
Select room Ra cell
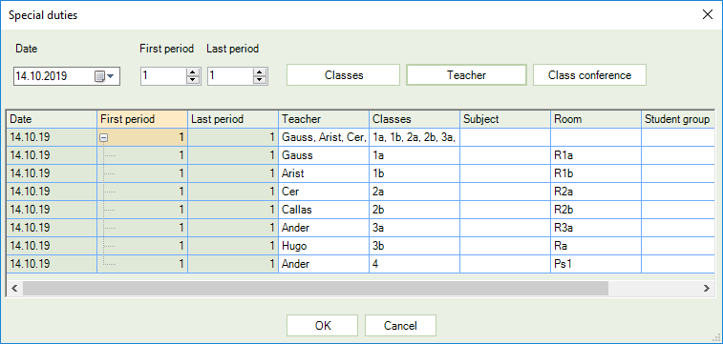[x=596, y=246]
